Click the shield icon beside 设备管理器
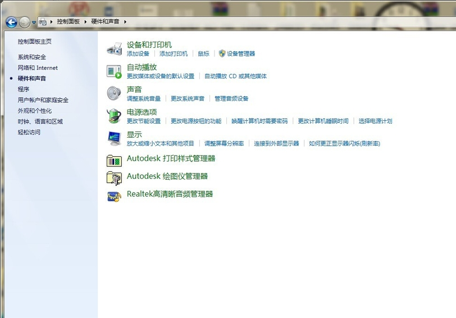 click(x=222, y=53)
